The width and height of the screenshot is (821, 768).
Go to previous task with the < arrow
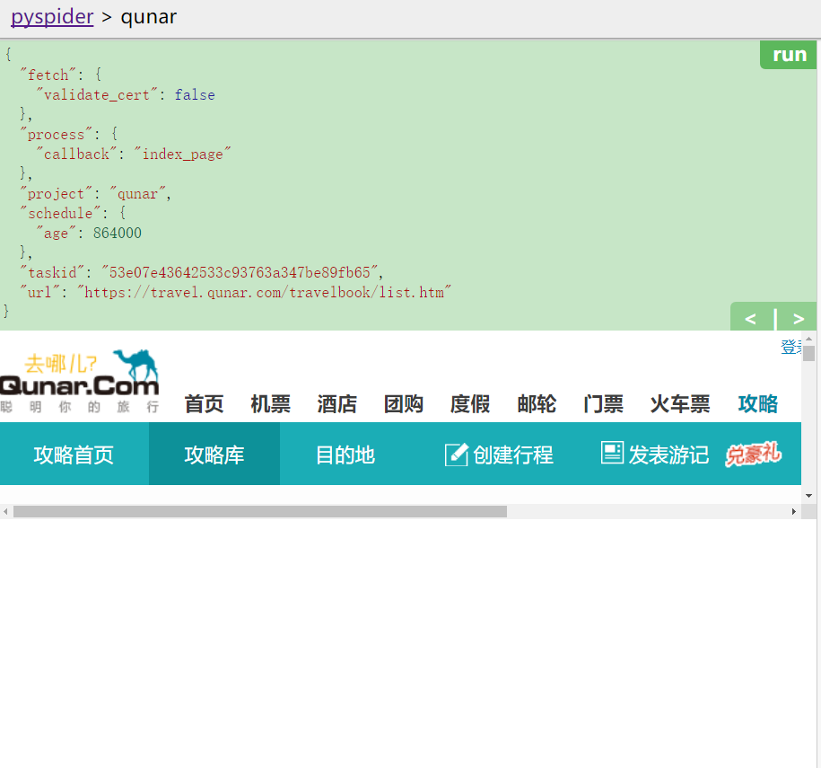click(750, 318)
